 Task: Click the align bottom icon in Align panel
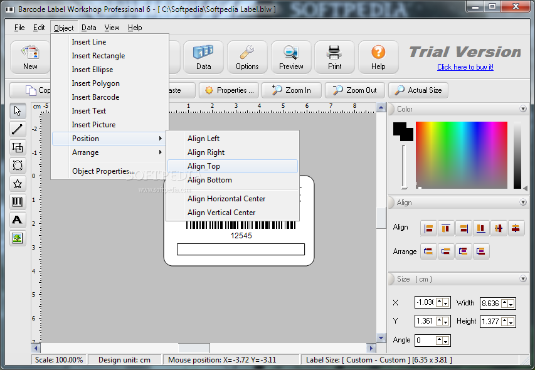click(x=481, y=228)
